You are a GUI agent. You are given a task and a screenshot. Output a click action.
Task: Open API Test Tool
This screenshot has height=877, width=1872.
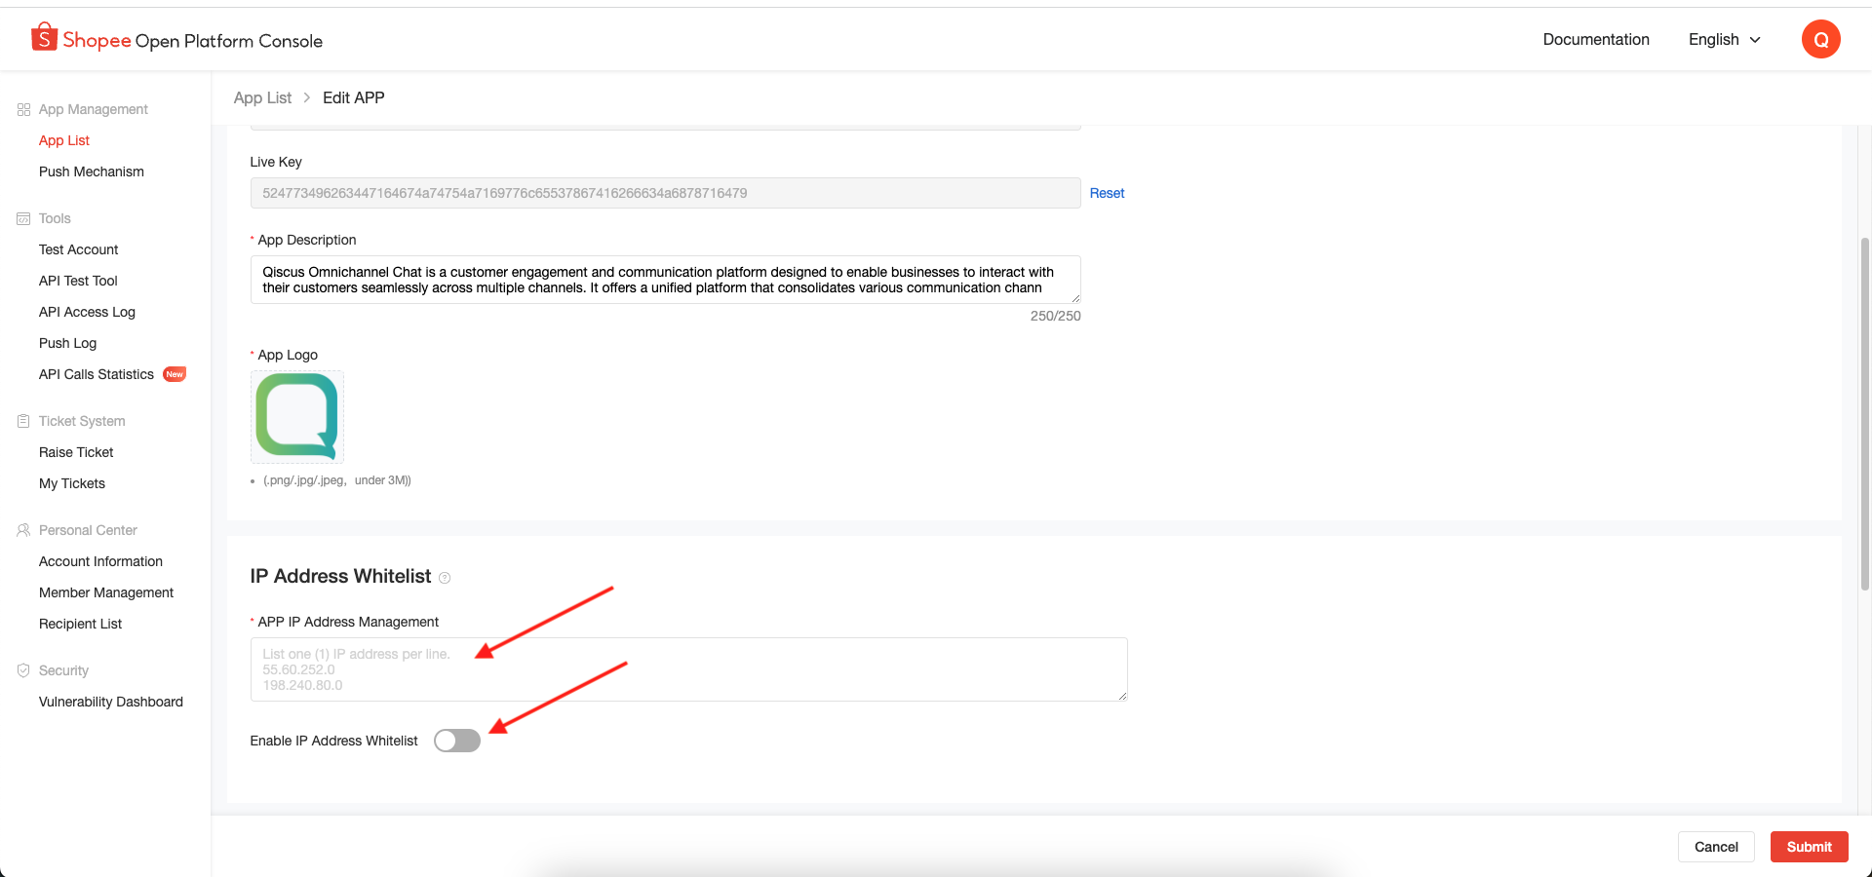(x=78, y=281)
